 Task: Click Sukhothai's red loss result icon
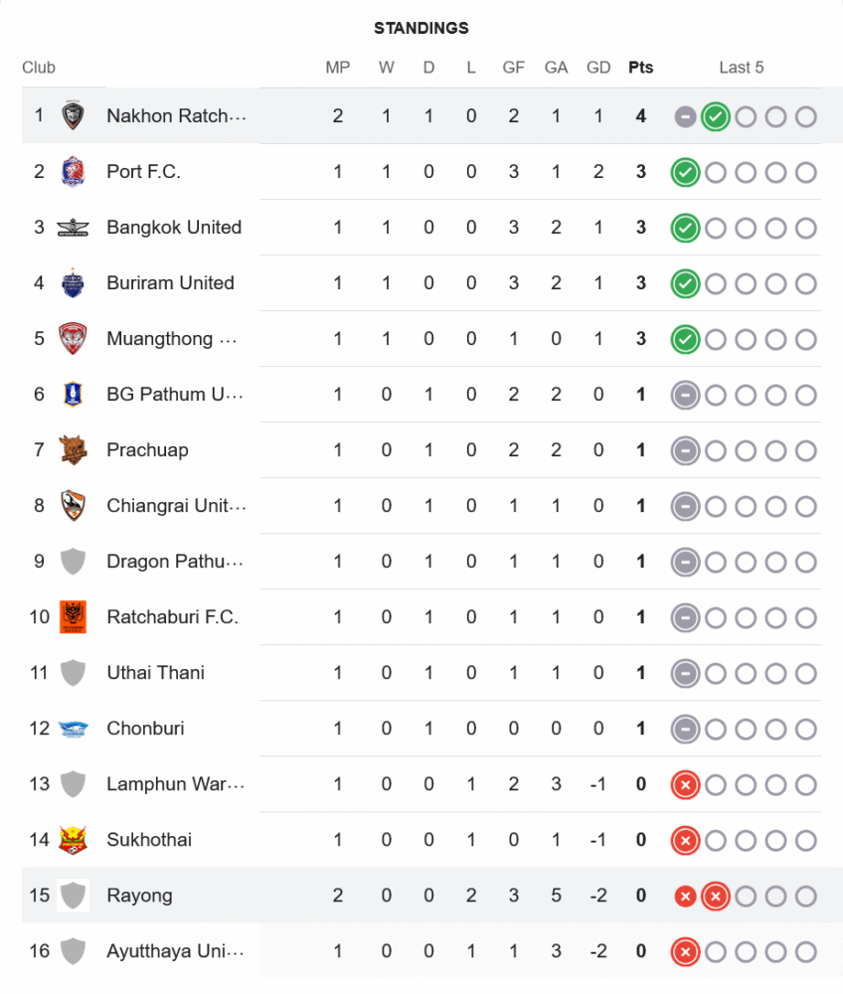(x=684, y=840)
